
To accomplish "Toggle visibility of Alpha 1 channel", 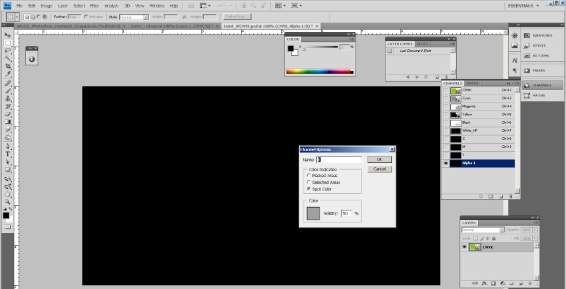I will click(x=445, y=163).
